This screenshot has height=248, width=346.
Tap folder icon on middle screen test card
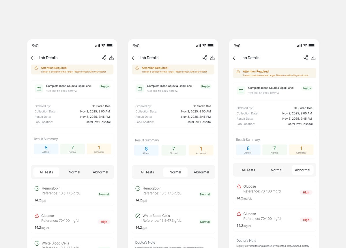(140, 89)
